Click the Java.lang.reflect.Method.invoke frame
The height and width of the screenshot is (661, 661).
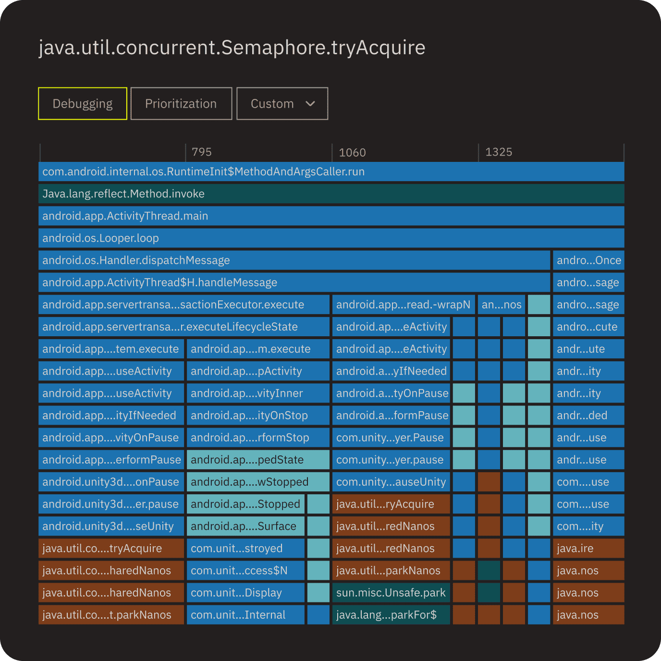331,194
